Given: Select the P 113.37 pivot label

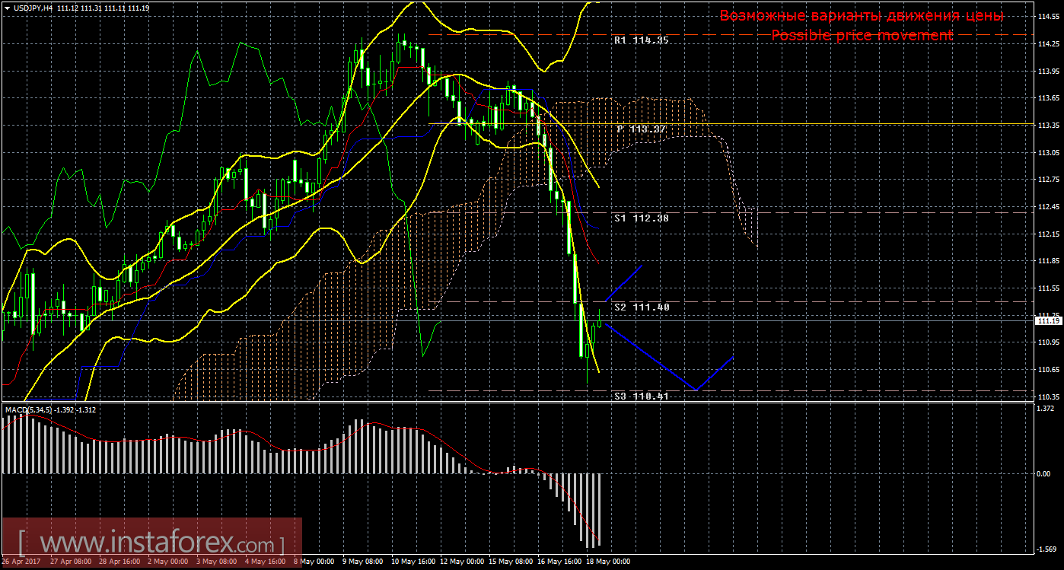Looking at the screenshot, I should 641,129.
